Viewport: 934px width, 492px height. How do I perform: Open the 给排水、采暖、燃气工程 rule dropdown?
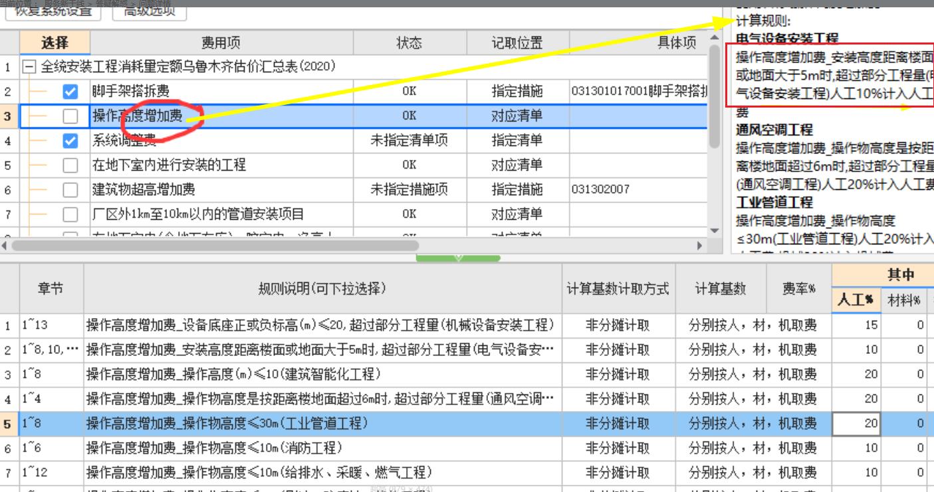coord(322,473)
